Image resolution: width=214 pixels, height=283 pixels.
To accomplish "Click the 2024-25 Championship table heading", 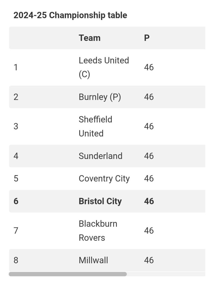I will point(70,15).
